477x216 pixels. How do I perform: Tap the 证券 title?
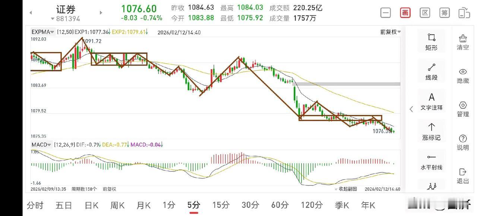tap(66, 9)
